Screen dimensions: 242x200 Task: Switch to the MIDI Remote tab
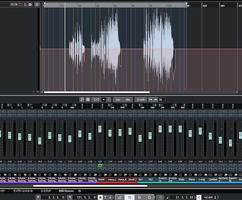[66, 191]
